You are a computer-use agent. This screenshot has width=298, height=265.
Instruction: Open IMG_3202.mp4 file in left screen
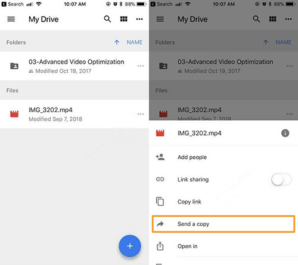(x=74, y=114)
